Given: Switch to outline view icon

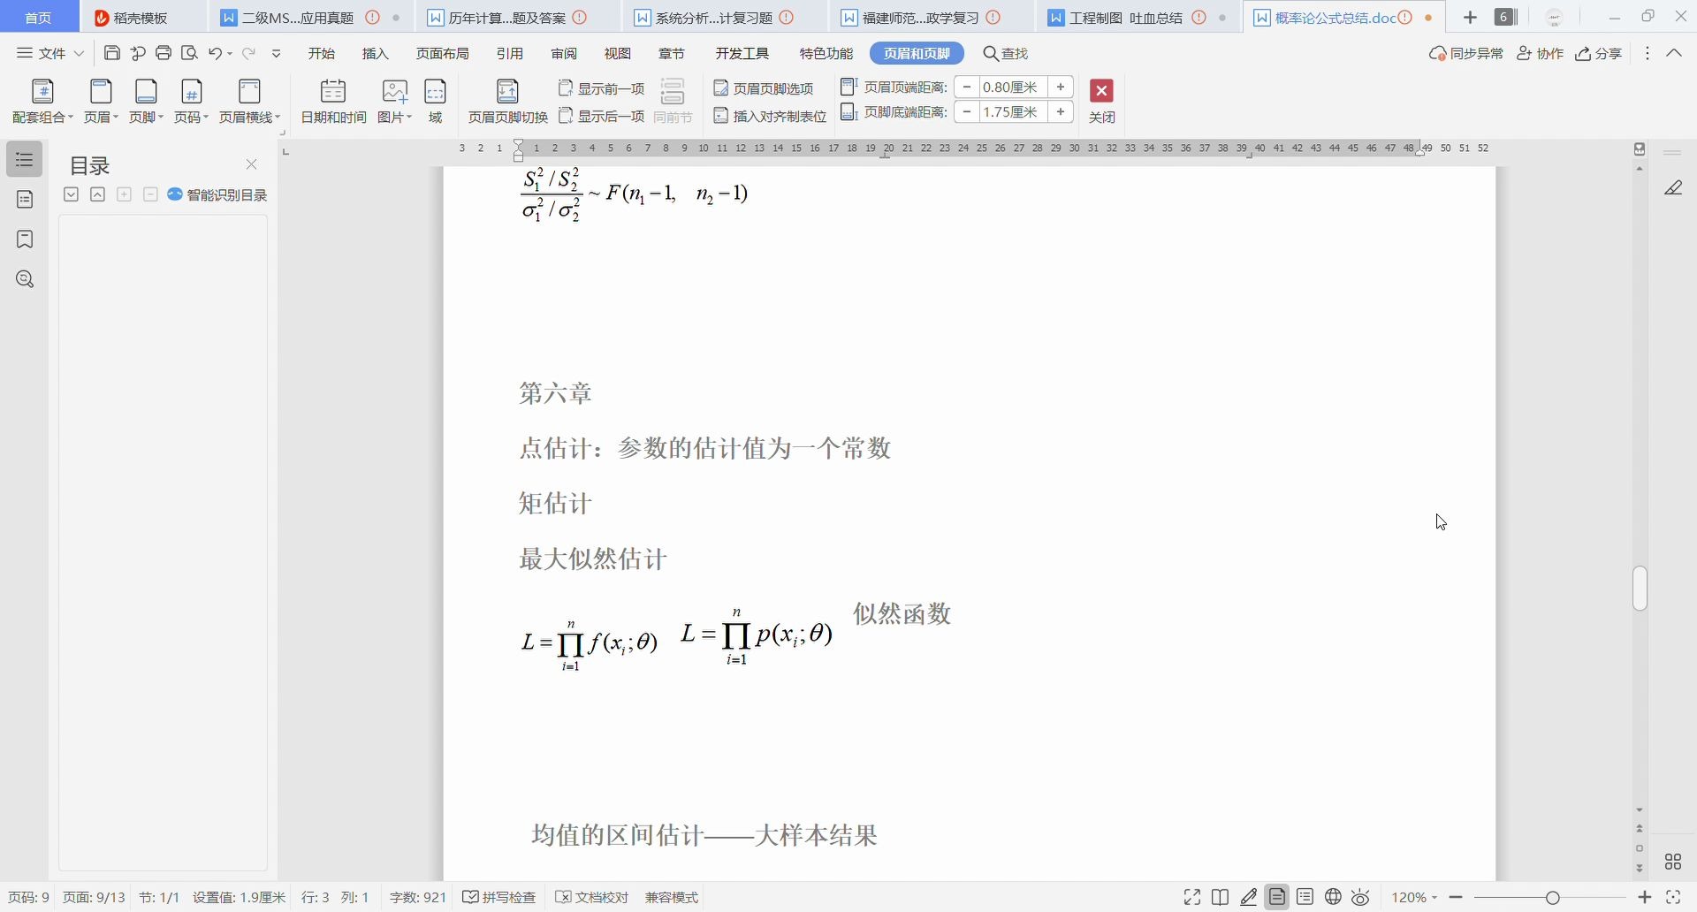Looking at the screenshot, I should point(1305,898).
